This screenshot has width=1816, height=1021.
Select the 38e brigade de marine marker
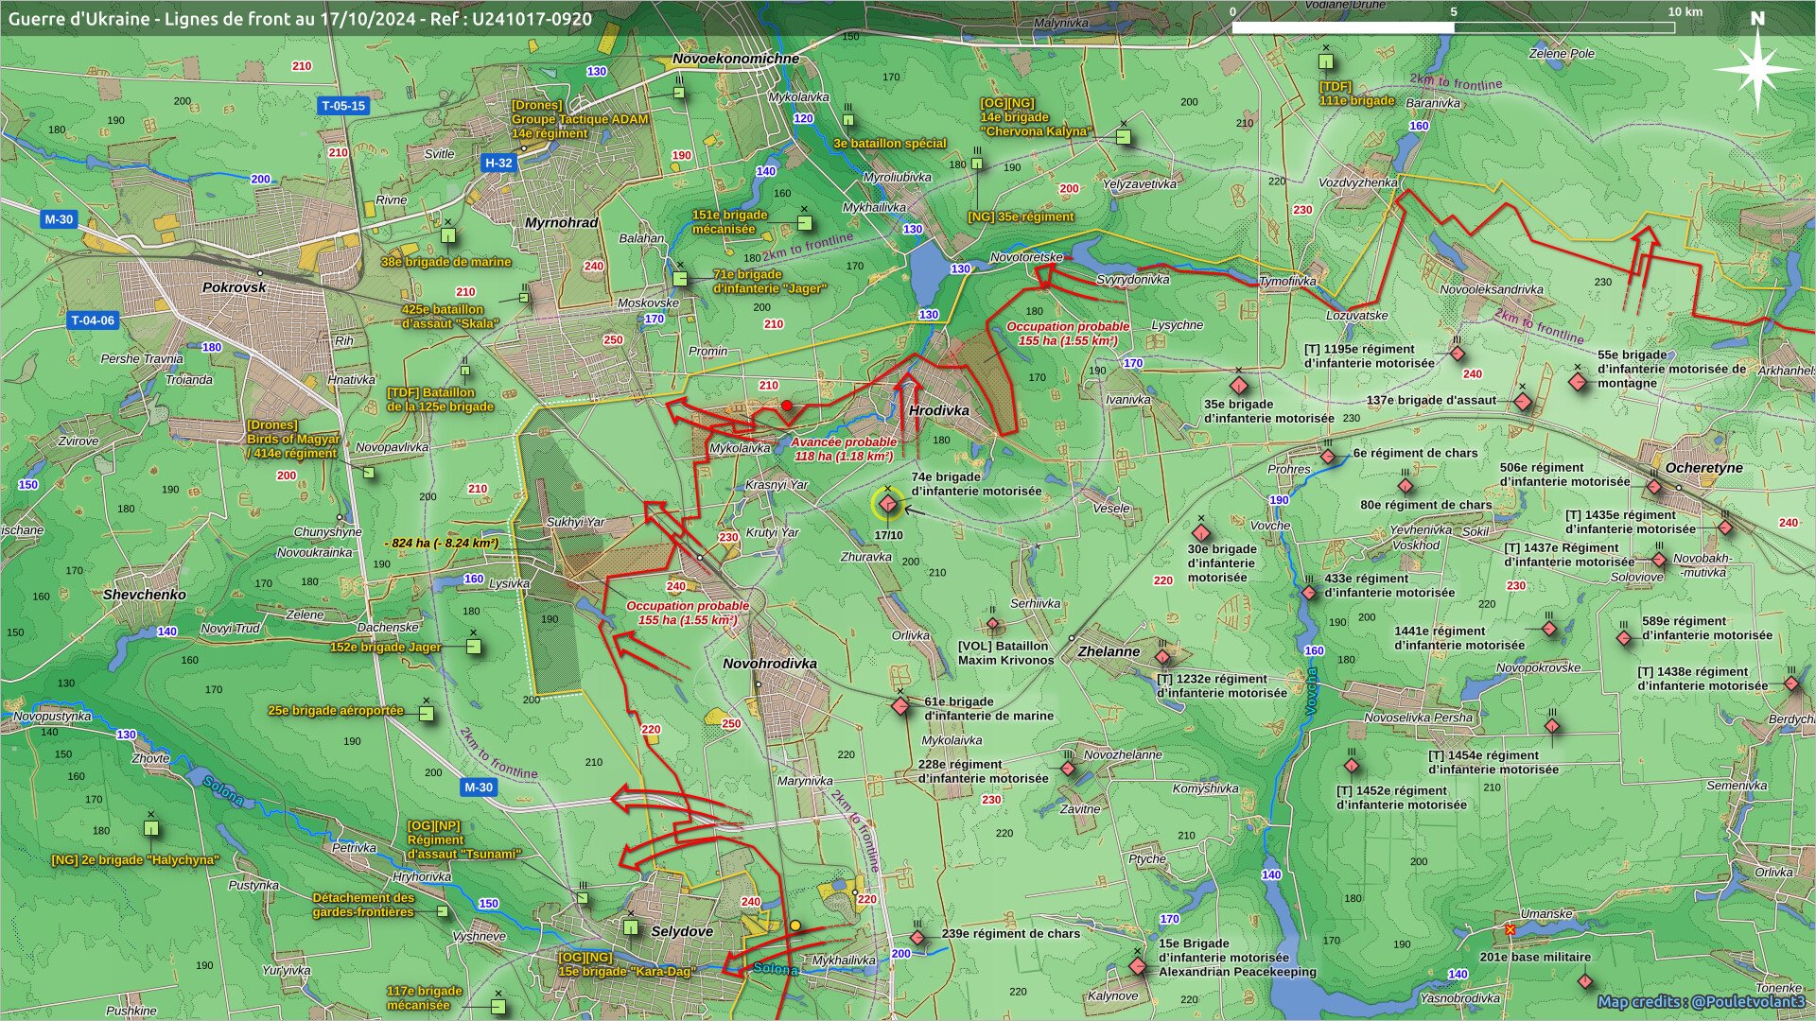448,235
